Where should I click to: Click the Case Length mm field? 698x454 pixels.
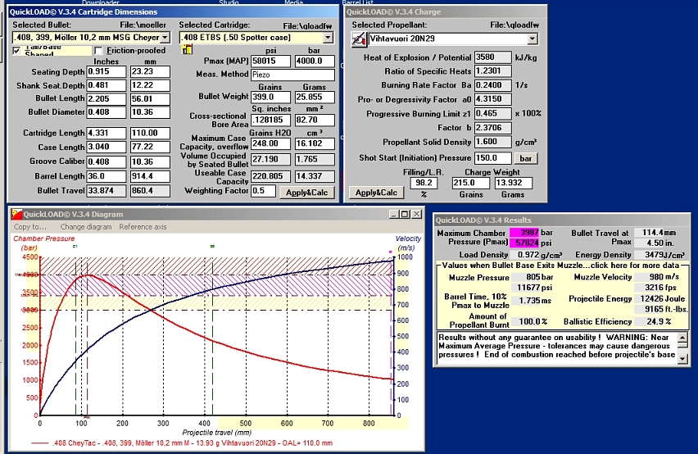[x=150, y=147]
